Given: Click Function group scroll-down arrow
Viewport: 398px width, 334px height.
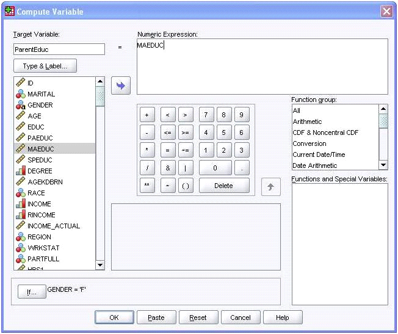Looking at the screenshot, I should pos(383,165).
